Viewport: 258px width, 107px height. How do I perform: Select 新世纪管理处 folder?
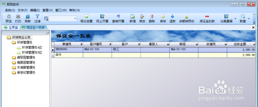click(x=24, y=72)
